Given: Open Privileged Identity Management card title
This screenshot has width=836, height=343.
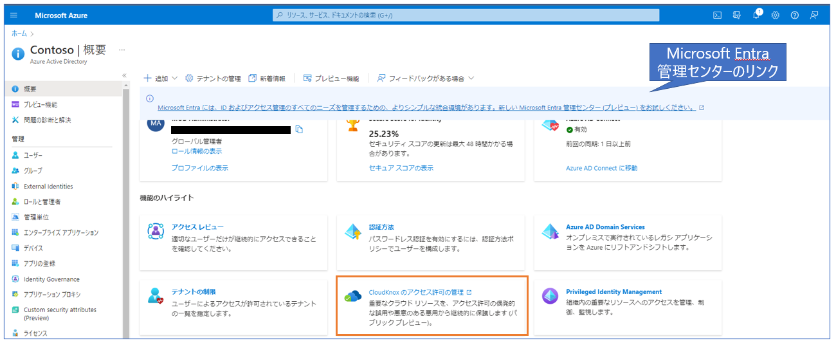Looking at the screenshot, I should click(x=613, y=292).
